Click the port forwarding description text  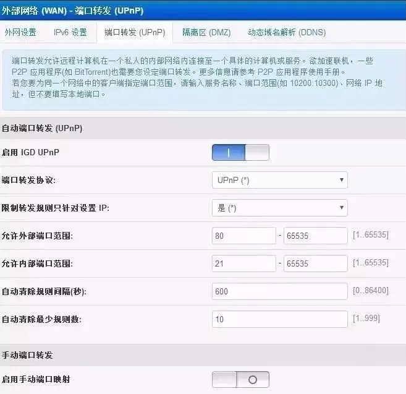197,77
